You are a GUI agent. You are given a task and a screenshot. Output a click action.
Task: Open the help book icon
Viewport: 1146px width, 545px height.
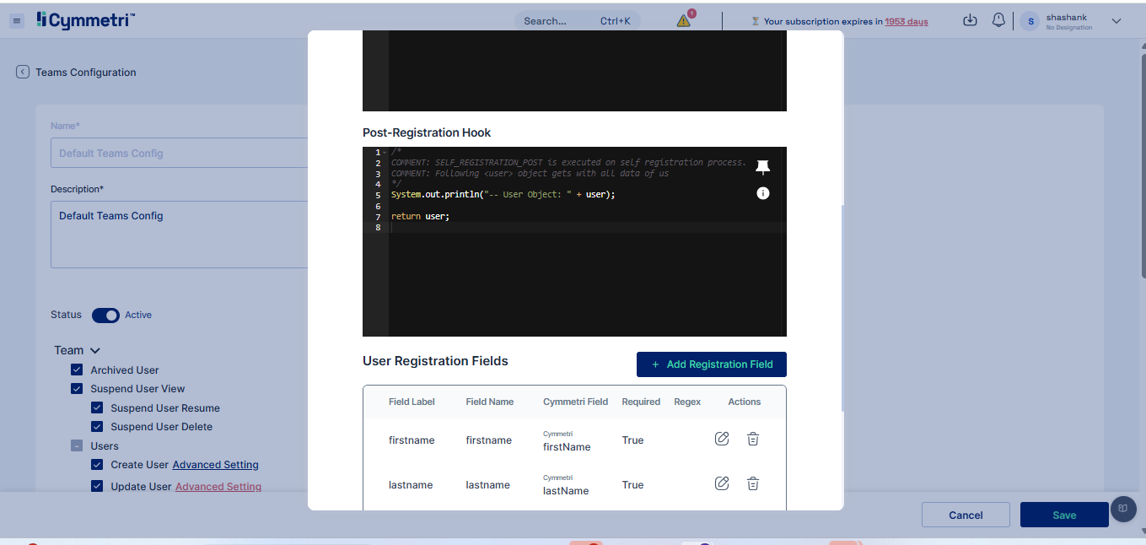[1122, 508]
